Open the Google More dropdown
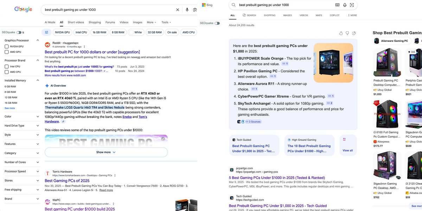The image size is (422, 211). tap(151, 22)
